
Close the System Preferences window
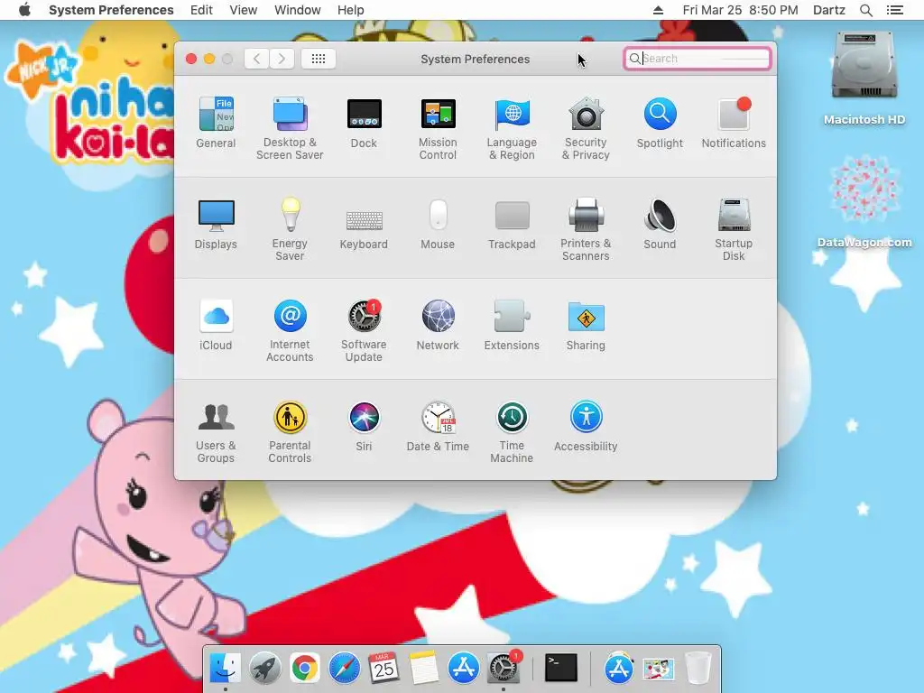[x=191, y=59]
